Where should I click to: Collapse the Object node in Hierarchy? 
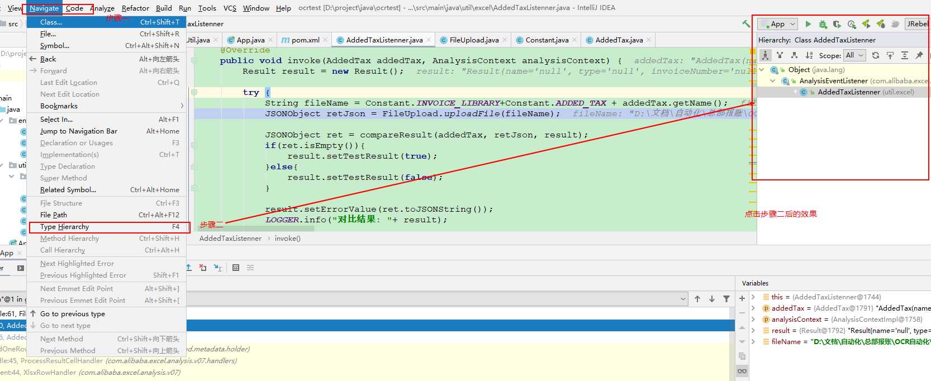click(762, 70)
